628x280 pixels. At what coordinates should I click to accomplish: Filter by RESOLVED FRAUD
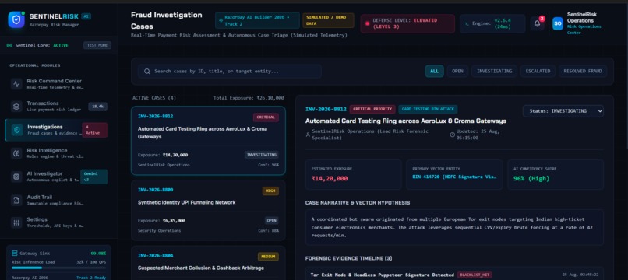point(583,72)
